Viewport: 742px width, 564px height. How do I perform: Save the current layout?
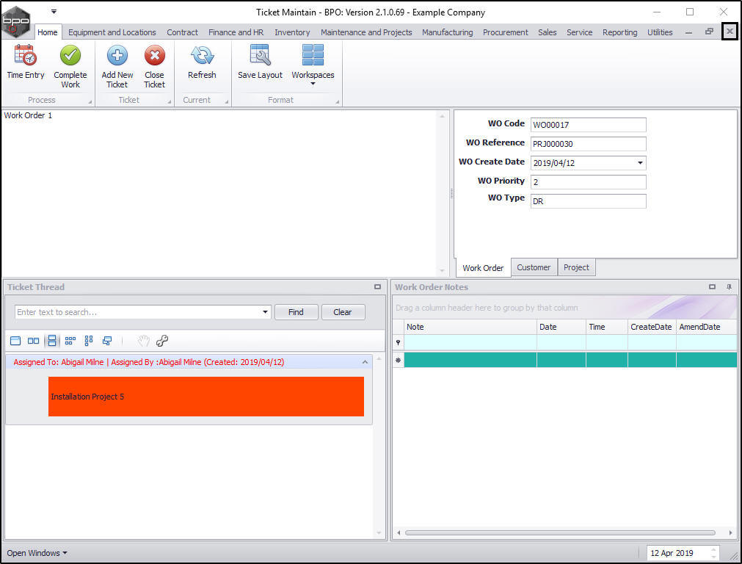coord(260,62)
